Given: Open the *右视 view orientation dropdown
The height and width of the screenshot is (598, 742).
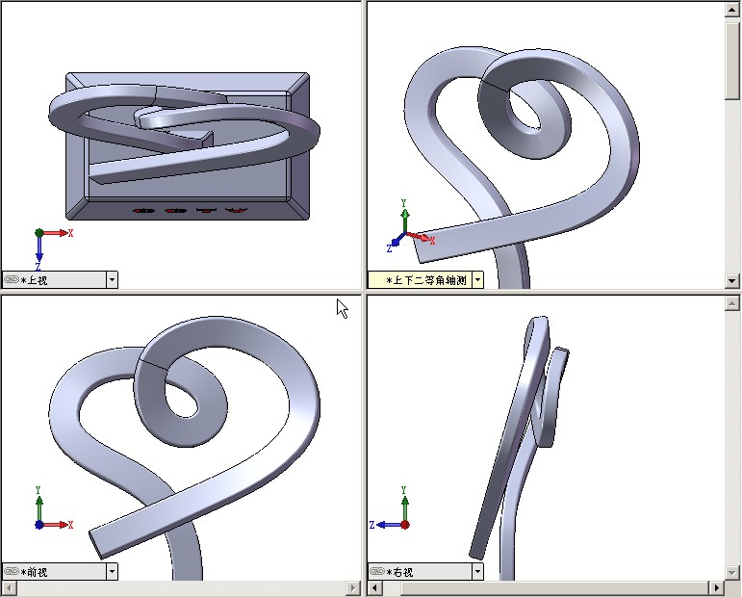Looking at the screenshot, I should click(x=477, y=571).
